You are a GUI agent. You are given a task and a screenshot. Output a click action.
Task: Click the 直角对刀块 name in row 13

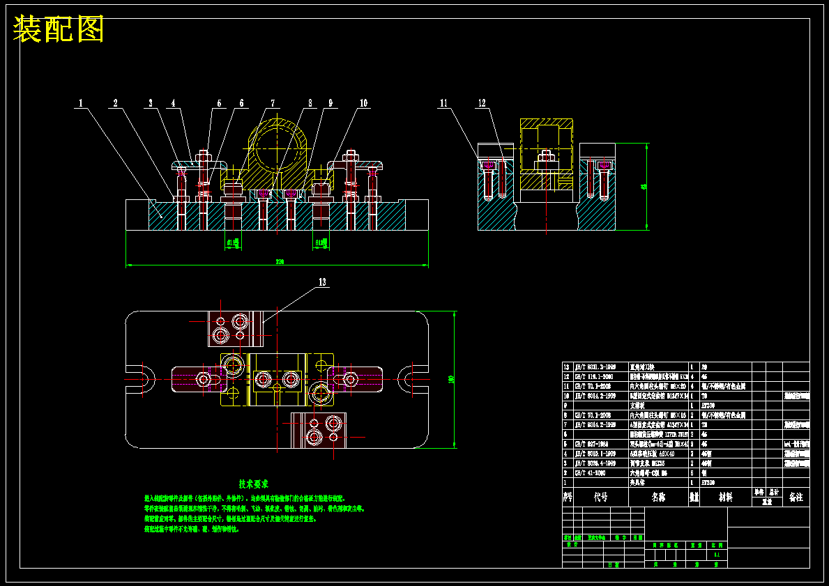point(644,367)
